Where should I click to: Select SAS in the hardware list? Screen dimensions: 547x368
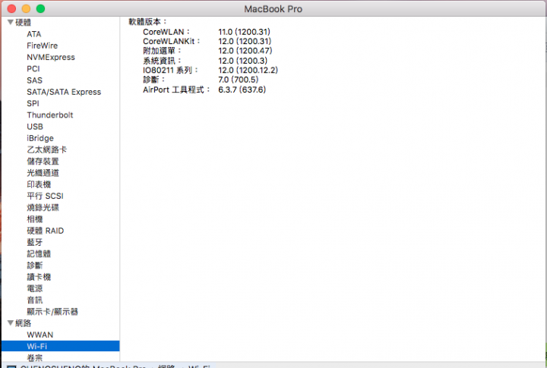coord(34,80)
